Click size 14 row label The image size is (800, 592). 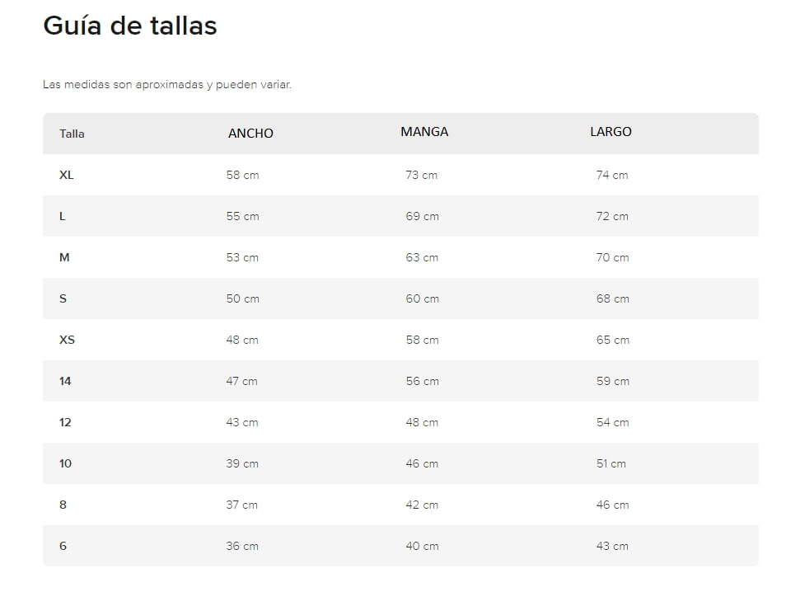tap(65, 381)
